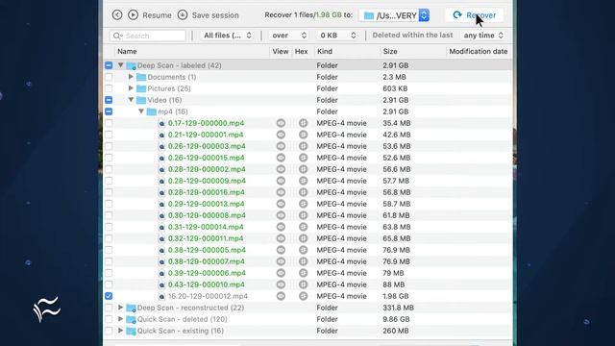
Task: Uncheck the 16.20-129-000012.mp4 checkbox
Action: 109,296
